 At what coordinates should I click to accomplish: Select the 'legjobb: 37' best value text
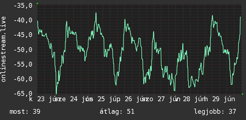[215, 112]
